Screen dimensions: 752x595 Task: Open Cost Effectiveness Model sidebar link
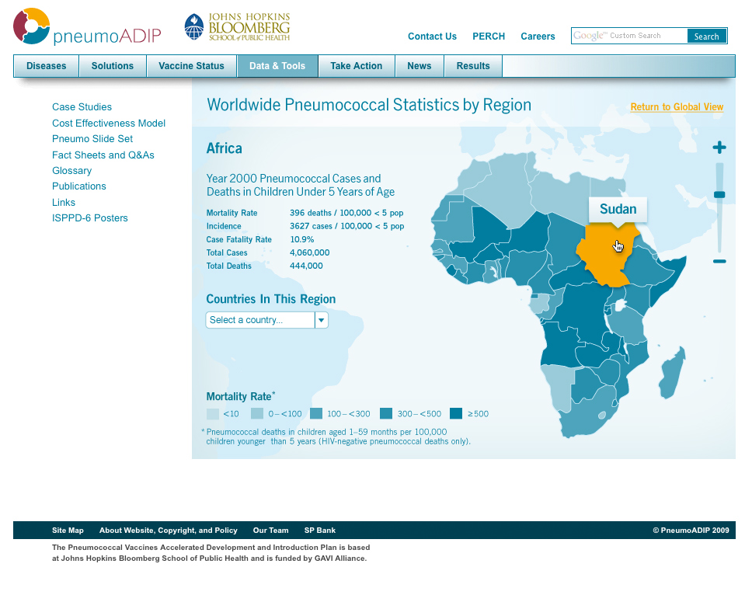[109, 123]
